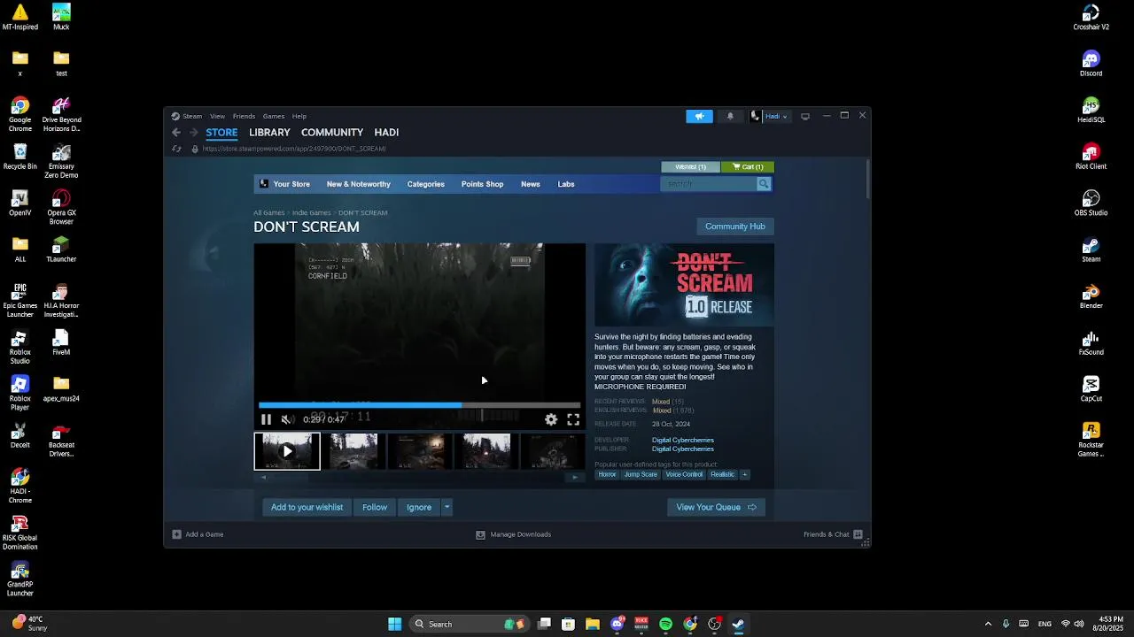The width and height of the screenshot is (1134, 637).
Task: Click Add to your wishlist
Action: click(x=307, y=507)
